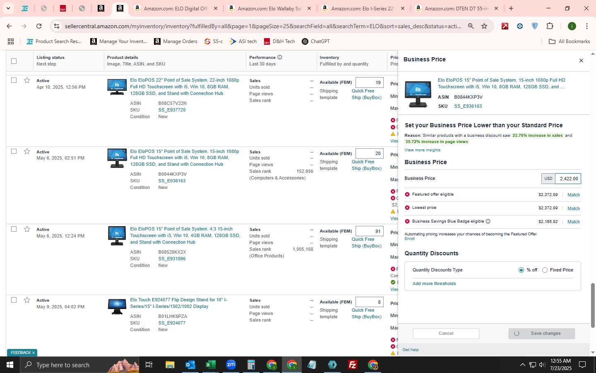This screenshot has width=596, height=373.
Task: Open File Explorer from taskbar
Action: 170,365
